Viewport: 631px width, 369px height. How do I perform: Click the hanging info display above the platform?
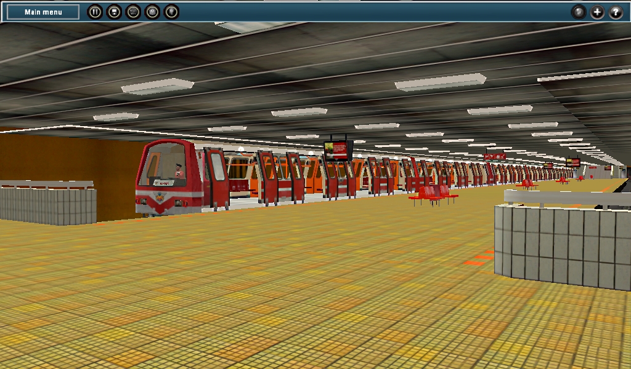click(338, 150)
